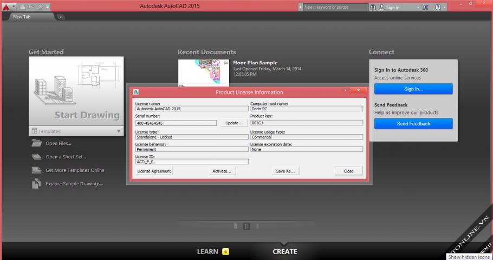Viewport: 493px width, 260px height.
Task: Click Sign In button in Connect panel
Action: pos(413,89)
